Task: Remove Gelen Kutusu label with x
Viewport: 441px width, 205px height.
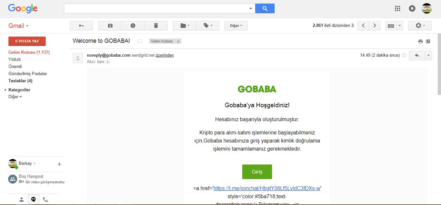Action: pos(178,41)
